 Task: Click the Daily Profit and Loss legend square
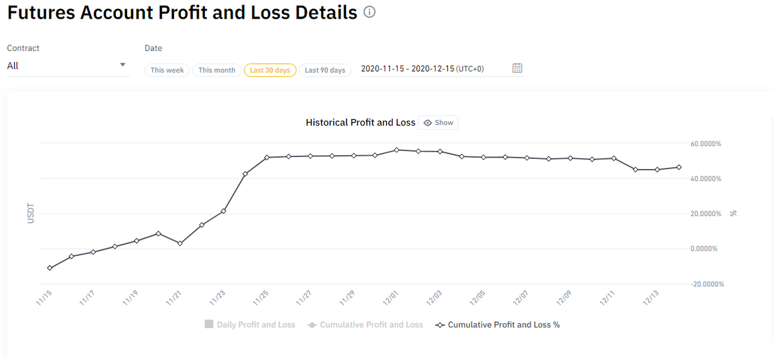tap(209, 324)
